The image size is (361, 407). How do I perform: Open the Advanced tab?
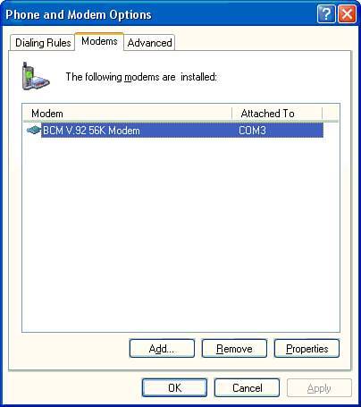[149, 43]
